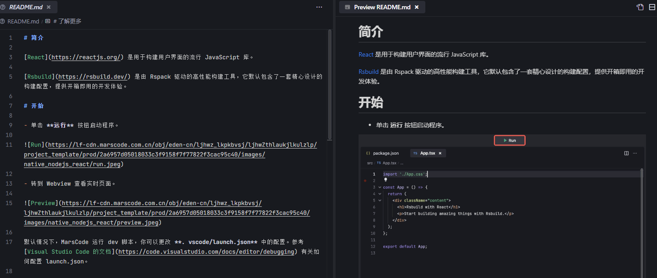Click the App.tsx tab in preview screenshot
This screenshot has width=657, height=278.
tap(427, 153)
